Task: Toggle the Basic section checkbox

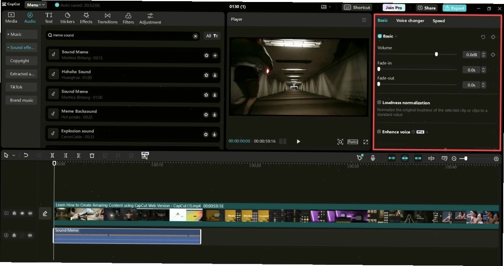Action: (380, 36)
